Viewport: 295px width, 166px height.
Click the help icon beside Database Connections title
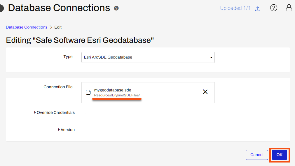tap(116, 8)
